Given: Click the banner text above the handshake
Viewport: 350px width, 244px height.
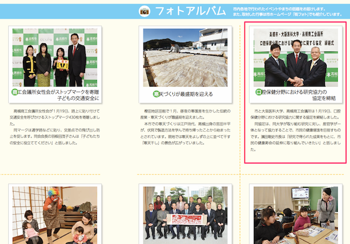Looking at the screenshot, I should point(296,39).
